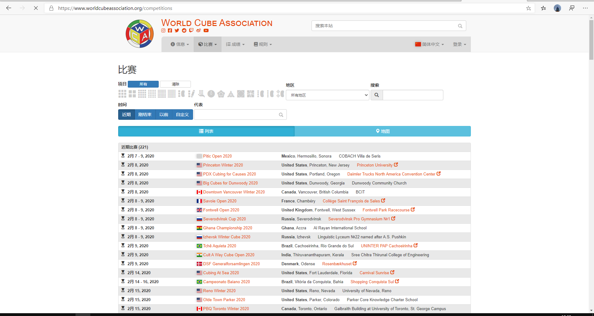The height and width of the screenshot is (316, 594).
Task: Open the WCA Reddit icon link
Action: [184, 30]
